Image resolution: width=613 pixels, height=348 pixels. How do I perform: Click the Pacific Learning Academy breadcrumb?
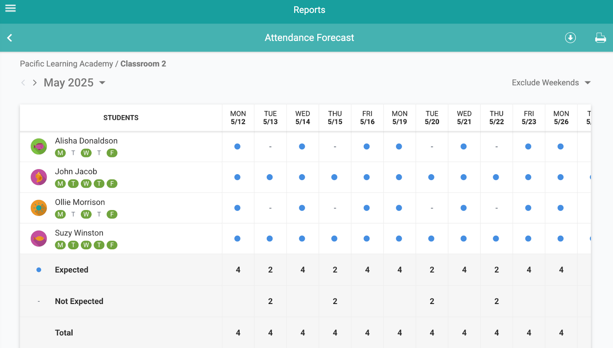click(x=66, y=64)
